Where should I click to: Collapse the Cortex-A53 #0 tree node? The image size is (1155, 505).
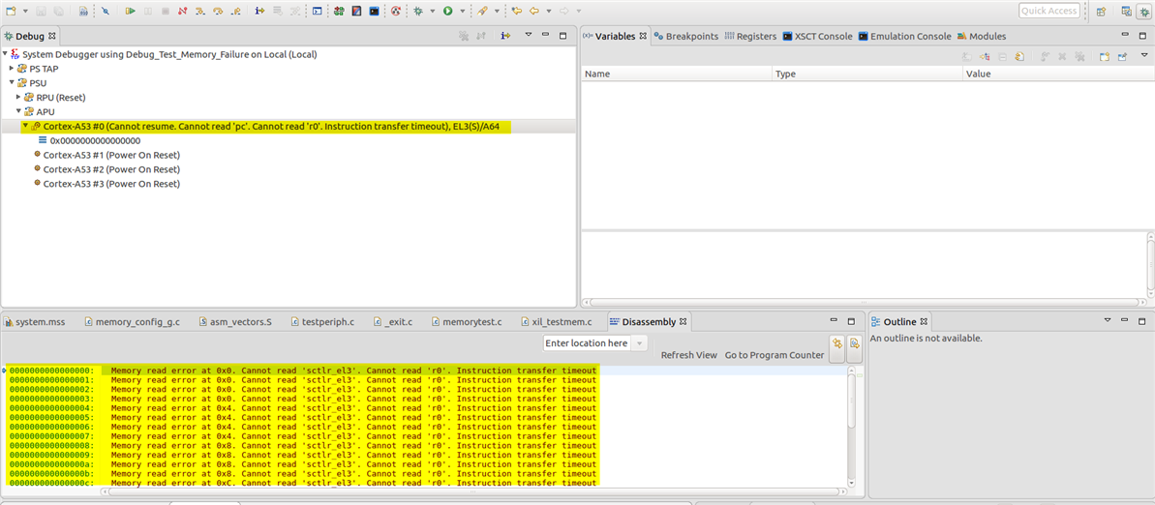click(25, 126)
